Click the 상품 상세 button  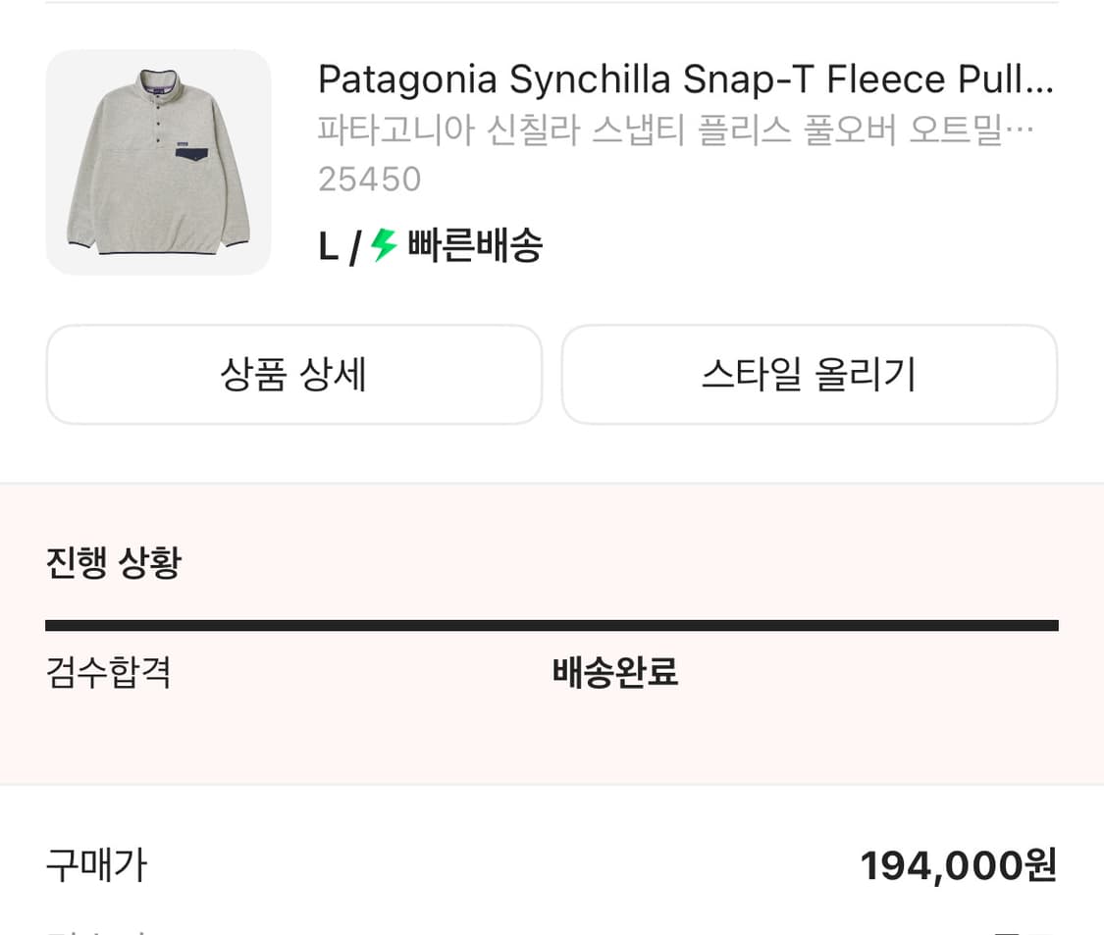point(293,374)
